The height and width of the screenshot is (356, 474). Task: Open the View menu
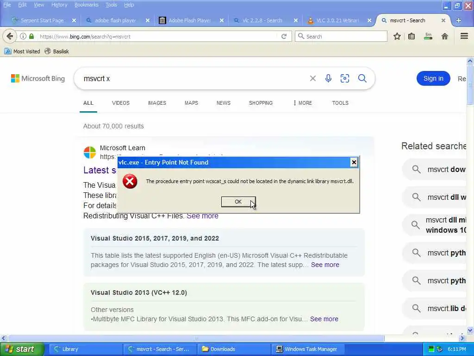click(39, 5)
